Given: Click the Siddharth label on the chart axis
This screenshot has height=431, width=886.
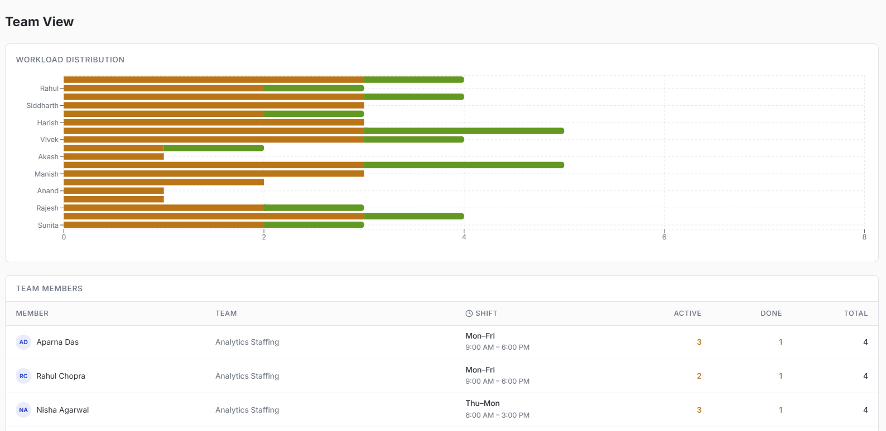Looking at the screenshot, I should [x=42, y=106].
